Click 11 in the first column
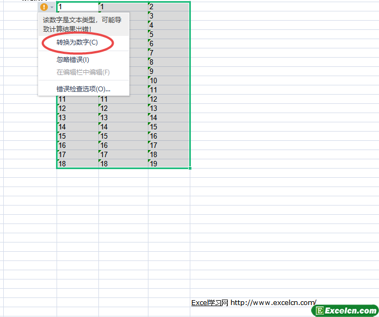379x317 pixels. pyautogui.click(x=78, y=99)
